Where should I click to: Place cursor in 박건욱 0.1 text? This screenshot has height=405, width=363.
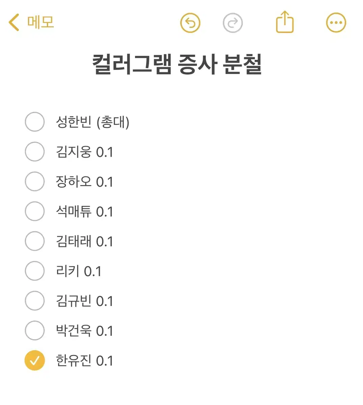[x=84, y=330]
